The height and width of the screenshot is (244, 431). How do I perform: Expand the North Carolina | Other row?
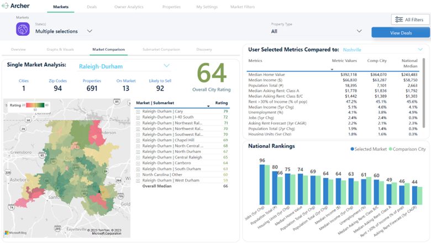coord(138,175)
